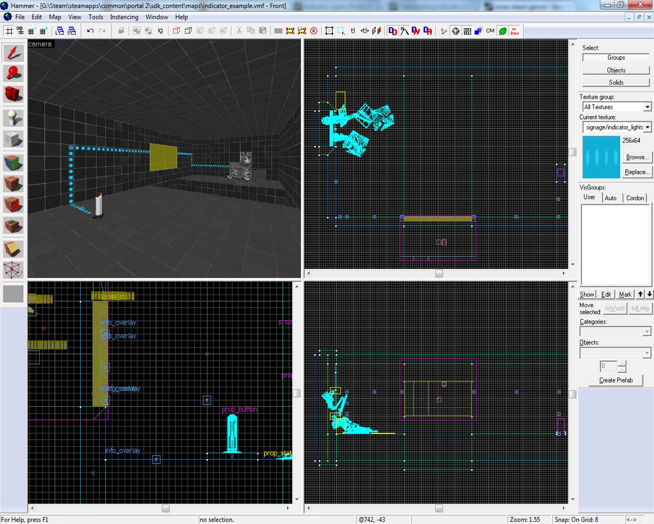Select the Magnify tool
This screenshot has height=524, width=654.
pyautogui.click(x=13, y=73)
